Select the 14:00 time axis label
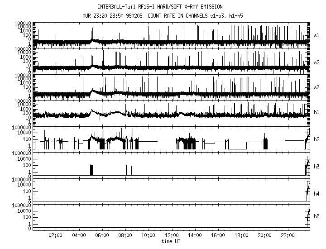 (x=195, y=235)
